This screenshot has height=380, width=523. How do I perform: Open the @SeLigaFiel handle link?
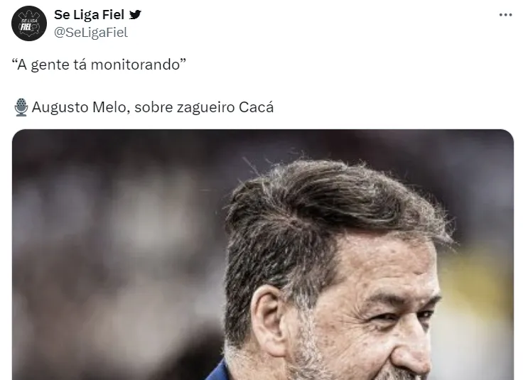tap(91, 33)
